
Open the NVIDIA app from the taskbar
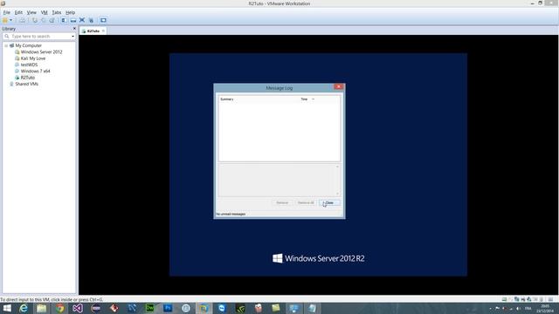[240, 308]
